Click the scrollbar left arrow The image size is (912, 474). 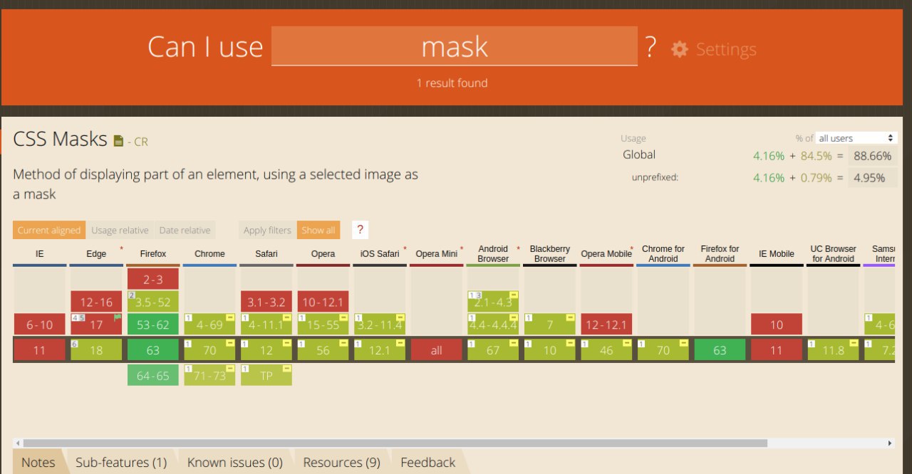(x=18, y=443)
